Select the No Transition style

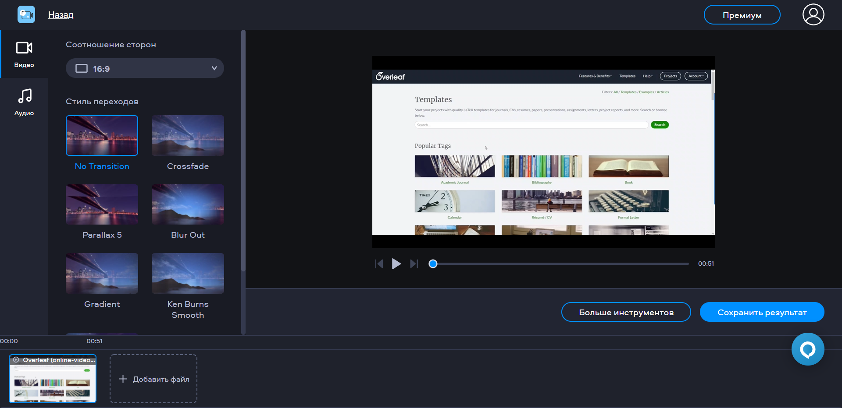[x=102, y=136]
